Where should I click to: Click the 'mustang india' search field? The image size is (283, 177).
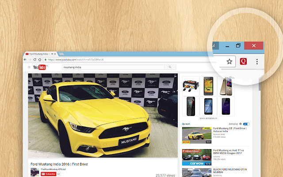pos(113,67)
